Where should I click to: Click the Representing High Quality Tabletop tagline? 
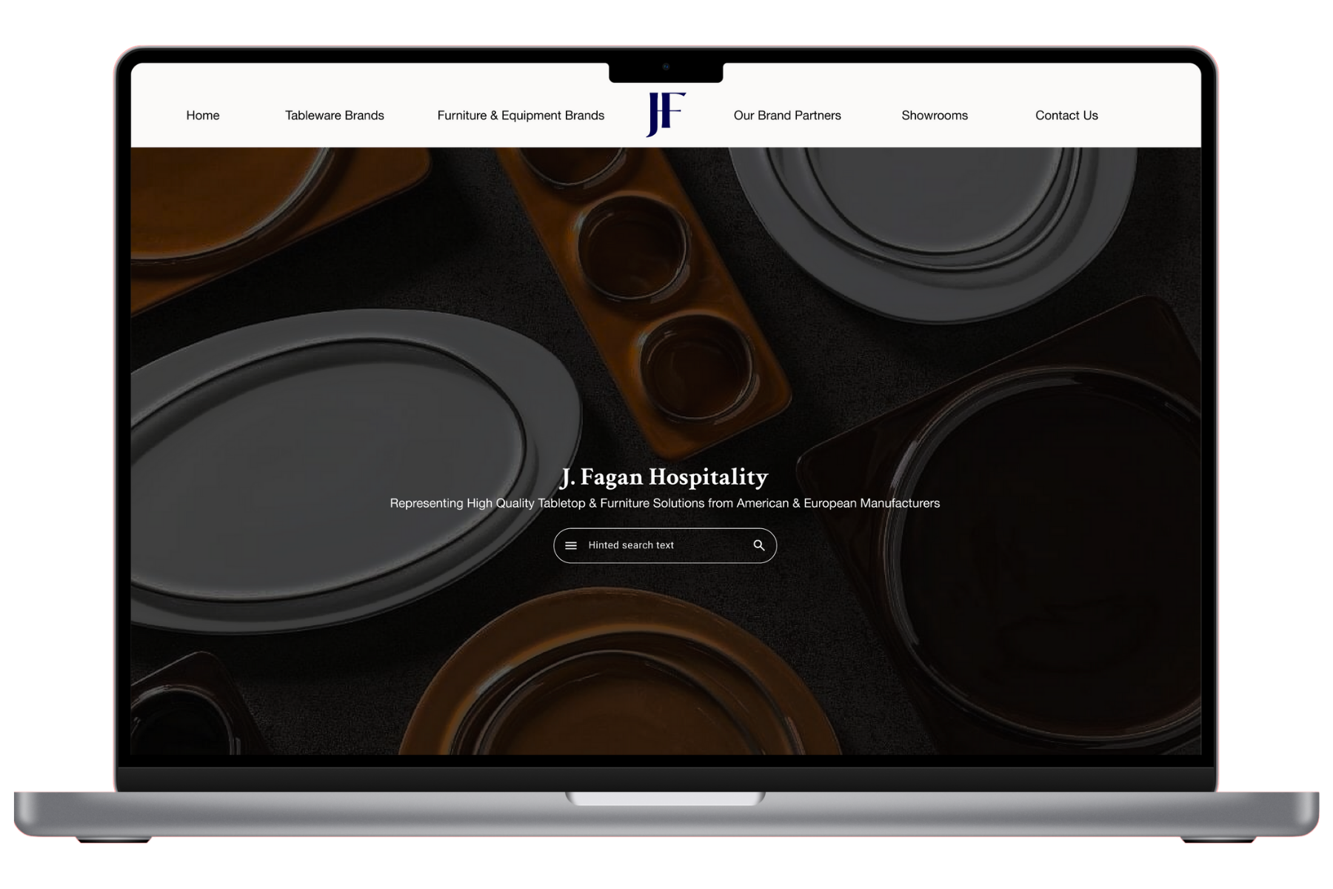click(x=665, y=503)
